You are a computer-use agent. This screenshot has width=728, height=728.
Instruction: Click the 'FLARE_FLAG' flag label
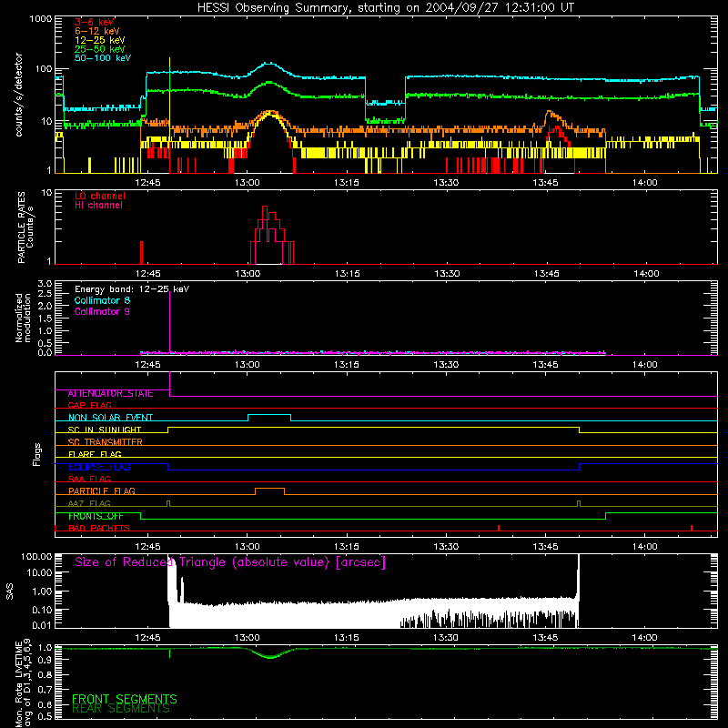click(x=95, y=454)
